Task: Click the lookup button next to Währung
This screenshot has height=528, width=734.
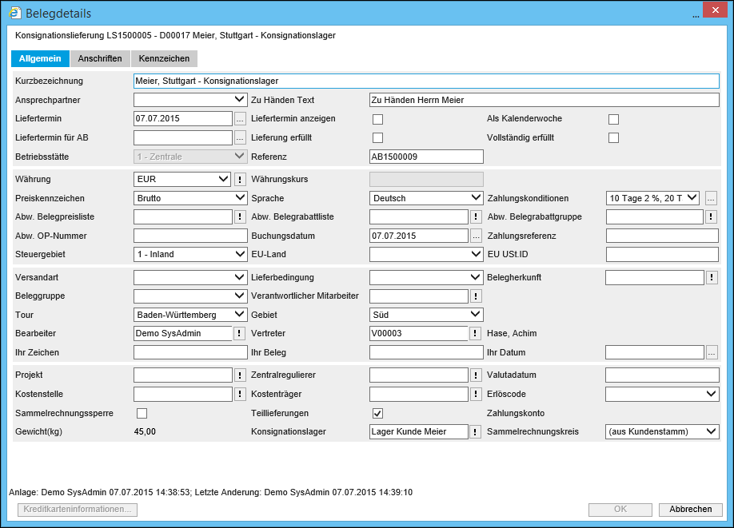Action: pyautogui.click(x=240, y=179)
